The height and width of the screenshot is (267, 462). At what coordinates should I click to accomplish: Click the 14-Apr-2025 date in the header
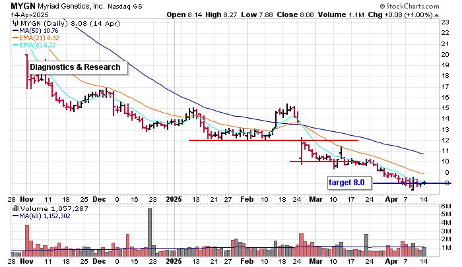[x=30, y=15]
